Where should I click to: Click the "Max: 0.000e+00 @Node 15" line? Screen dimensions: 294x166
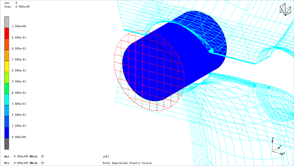[x=24, y=157]
